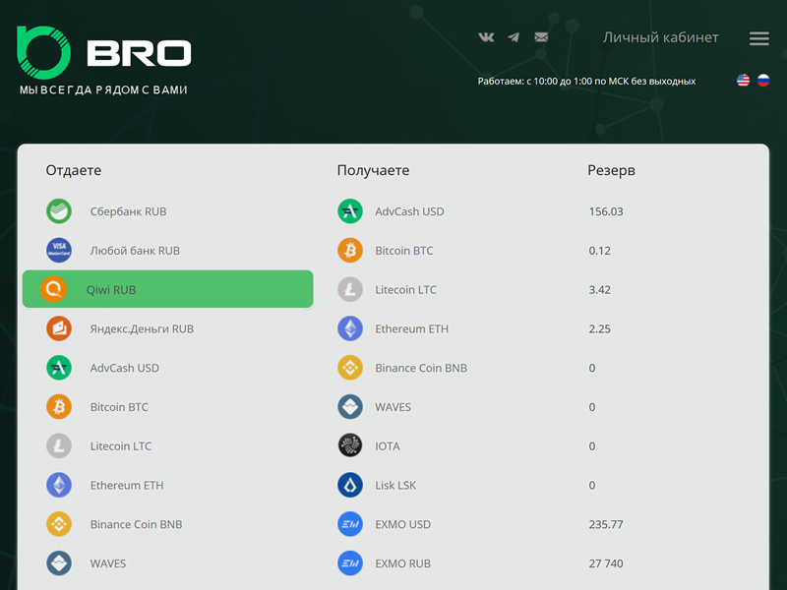This screenshot has height=590, width=787.
Task: Select AdvCash USD label in Отдаете
Action: coord(125,368)
